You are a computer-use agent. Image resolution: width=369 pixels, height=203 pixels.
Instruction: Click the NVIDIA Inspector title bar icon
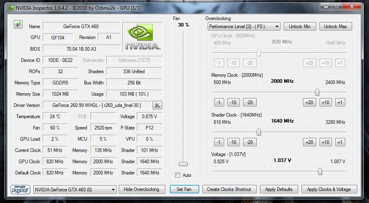(x=10, y=8)
